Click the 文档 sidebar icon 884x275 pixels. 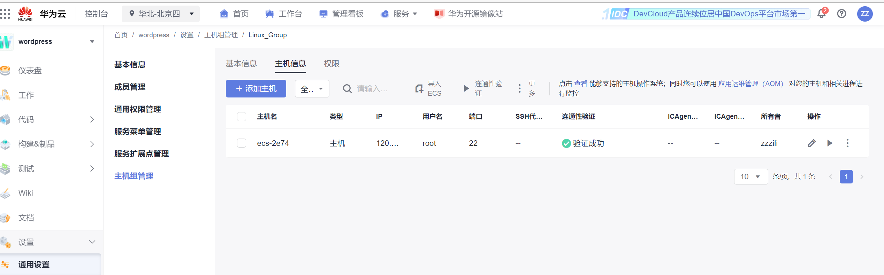(x=5, y=218)
